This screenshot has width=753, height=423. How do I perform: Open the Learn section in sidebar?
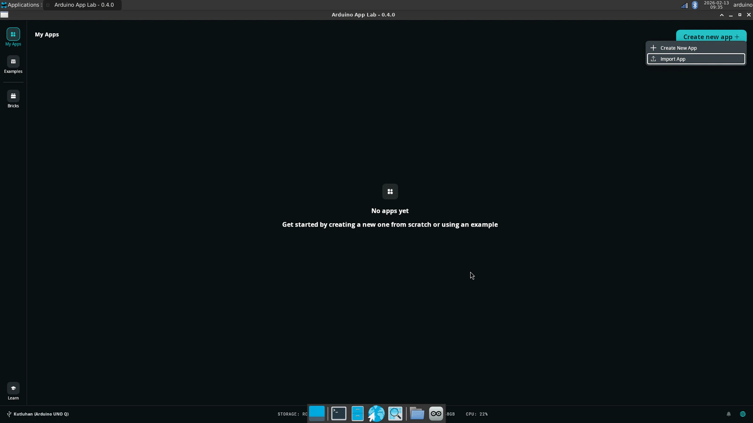coord(13,392)
